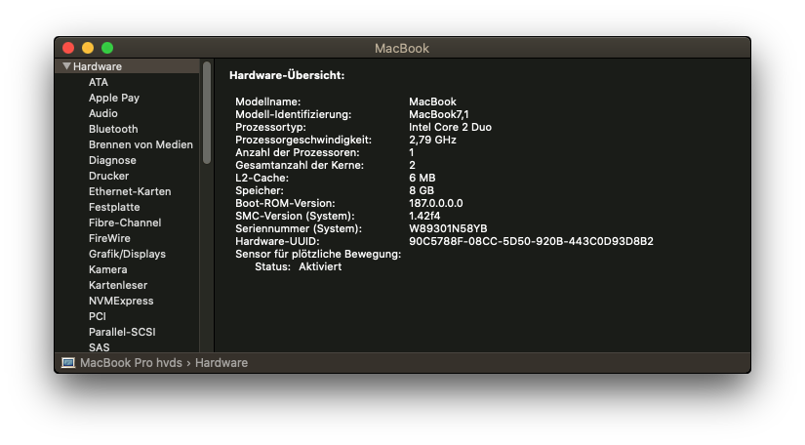Click the sidebar vertical scrollbar thumb

click(207, 112)
